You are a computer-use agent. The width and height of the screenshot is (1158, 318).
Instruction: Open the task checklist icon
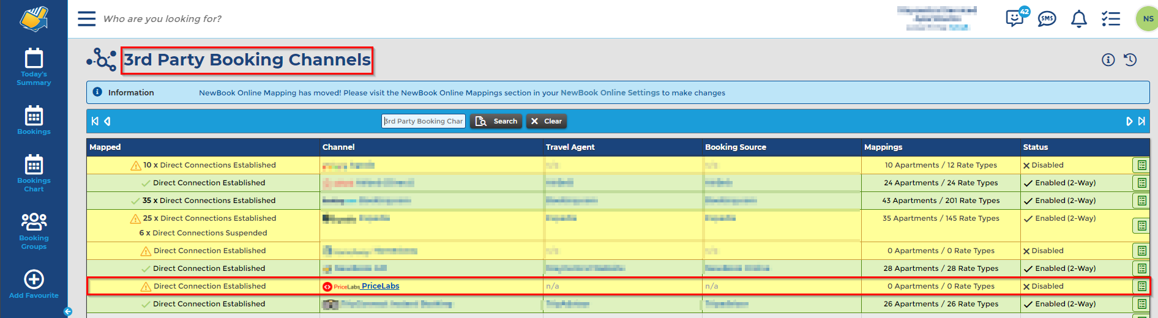(1111, 19)
